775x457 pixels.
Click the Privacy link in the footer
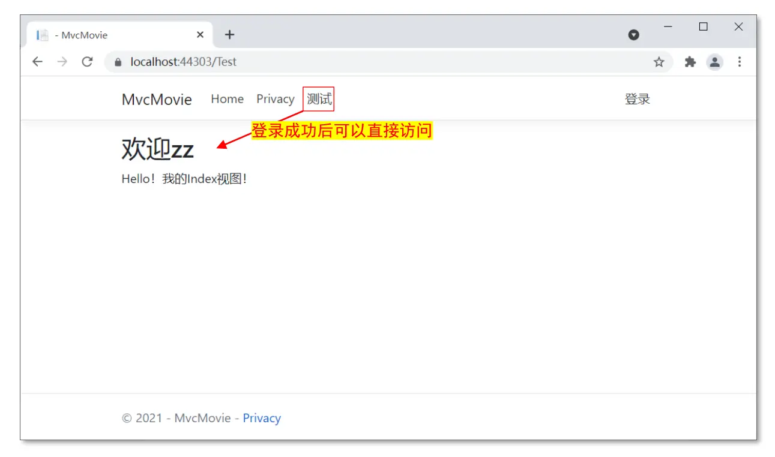tap(262, 418)
